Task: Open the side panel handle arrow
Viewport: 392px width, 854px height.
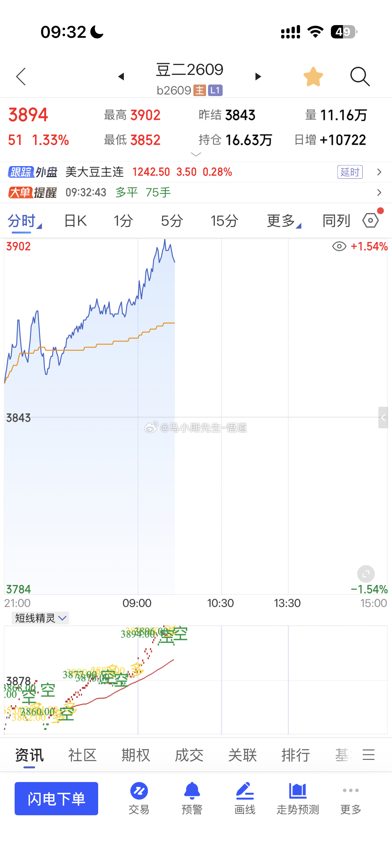Action: tap(383, 418)
